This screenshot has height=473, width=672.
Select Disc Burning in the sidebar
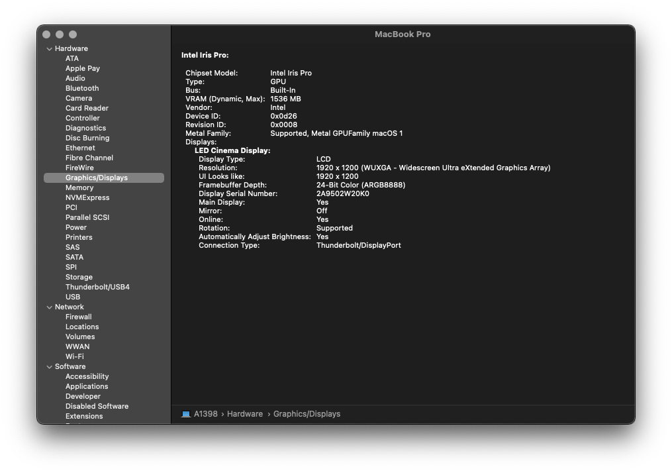(x=87, y=138)
